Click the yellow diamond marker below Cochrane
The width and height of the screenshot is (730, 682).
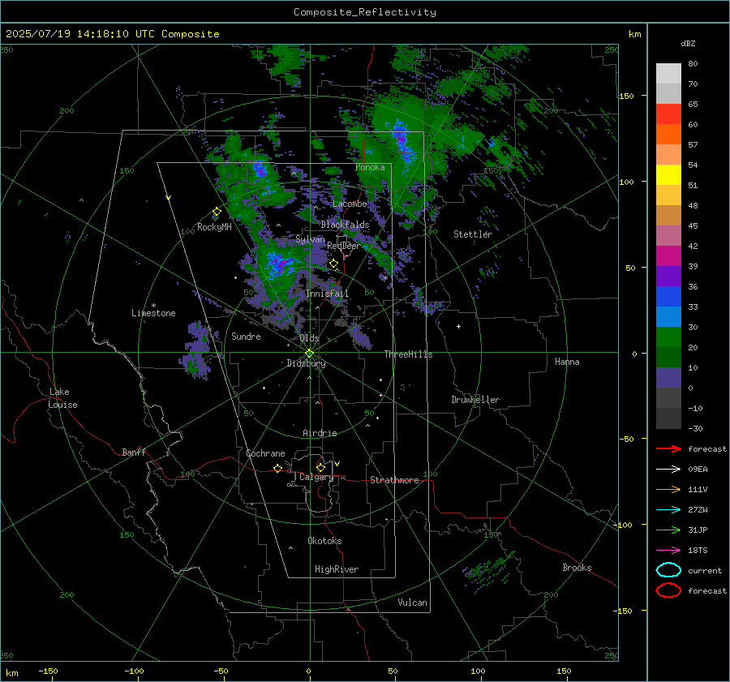pyautogui.click(x=277, y=468)
